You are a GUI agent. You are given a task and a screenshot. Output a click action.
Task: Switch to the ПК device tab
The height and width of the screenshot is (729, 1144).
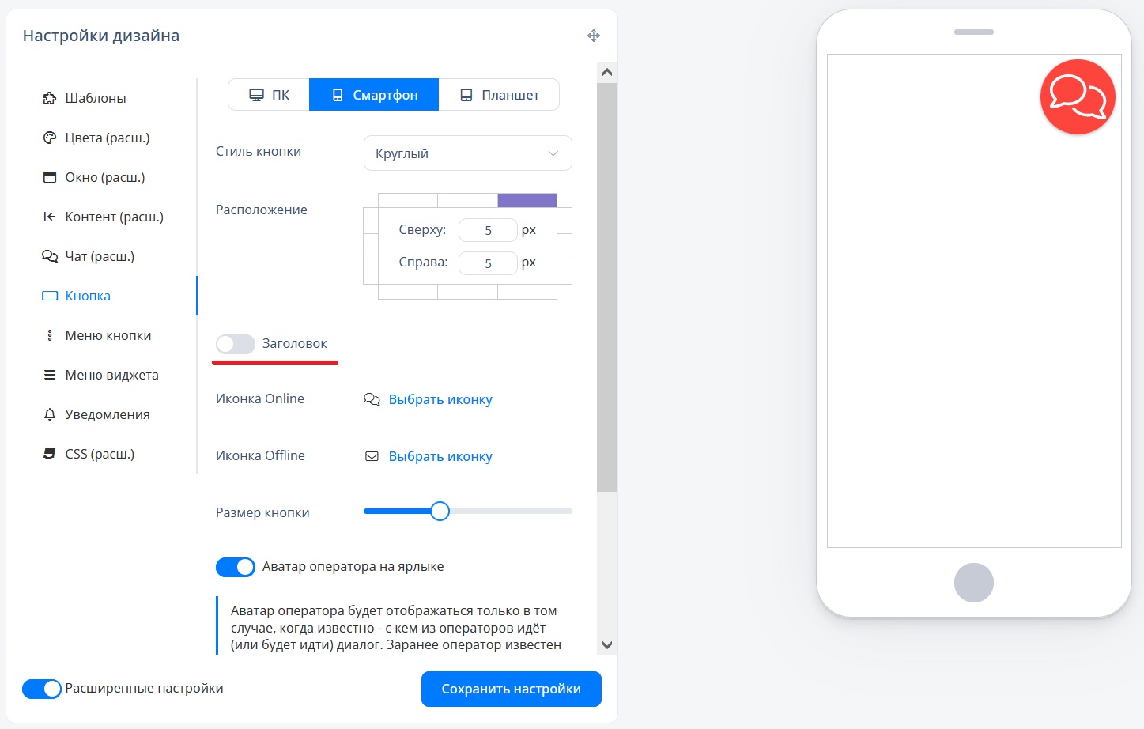click(269, 95)
